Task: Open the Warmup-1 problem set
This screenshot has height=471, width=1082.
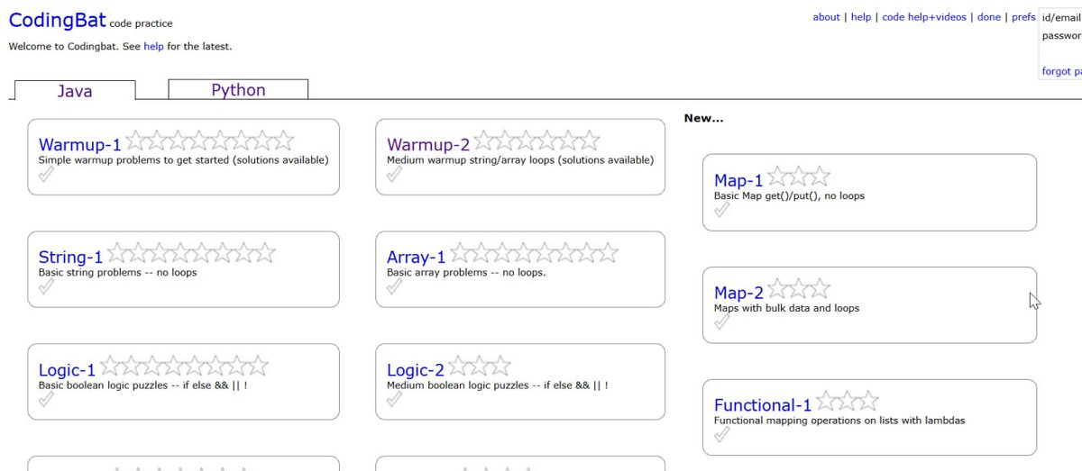Action: point(79,144)
